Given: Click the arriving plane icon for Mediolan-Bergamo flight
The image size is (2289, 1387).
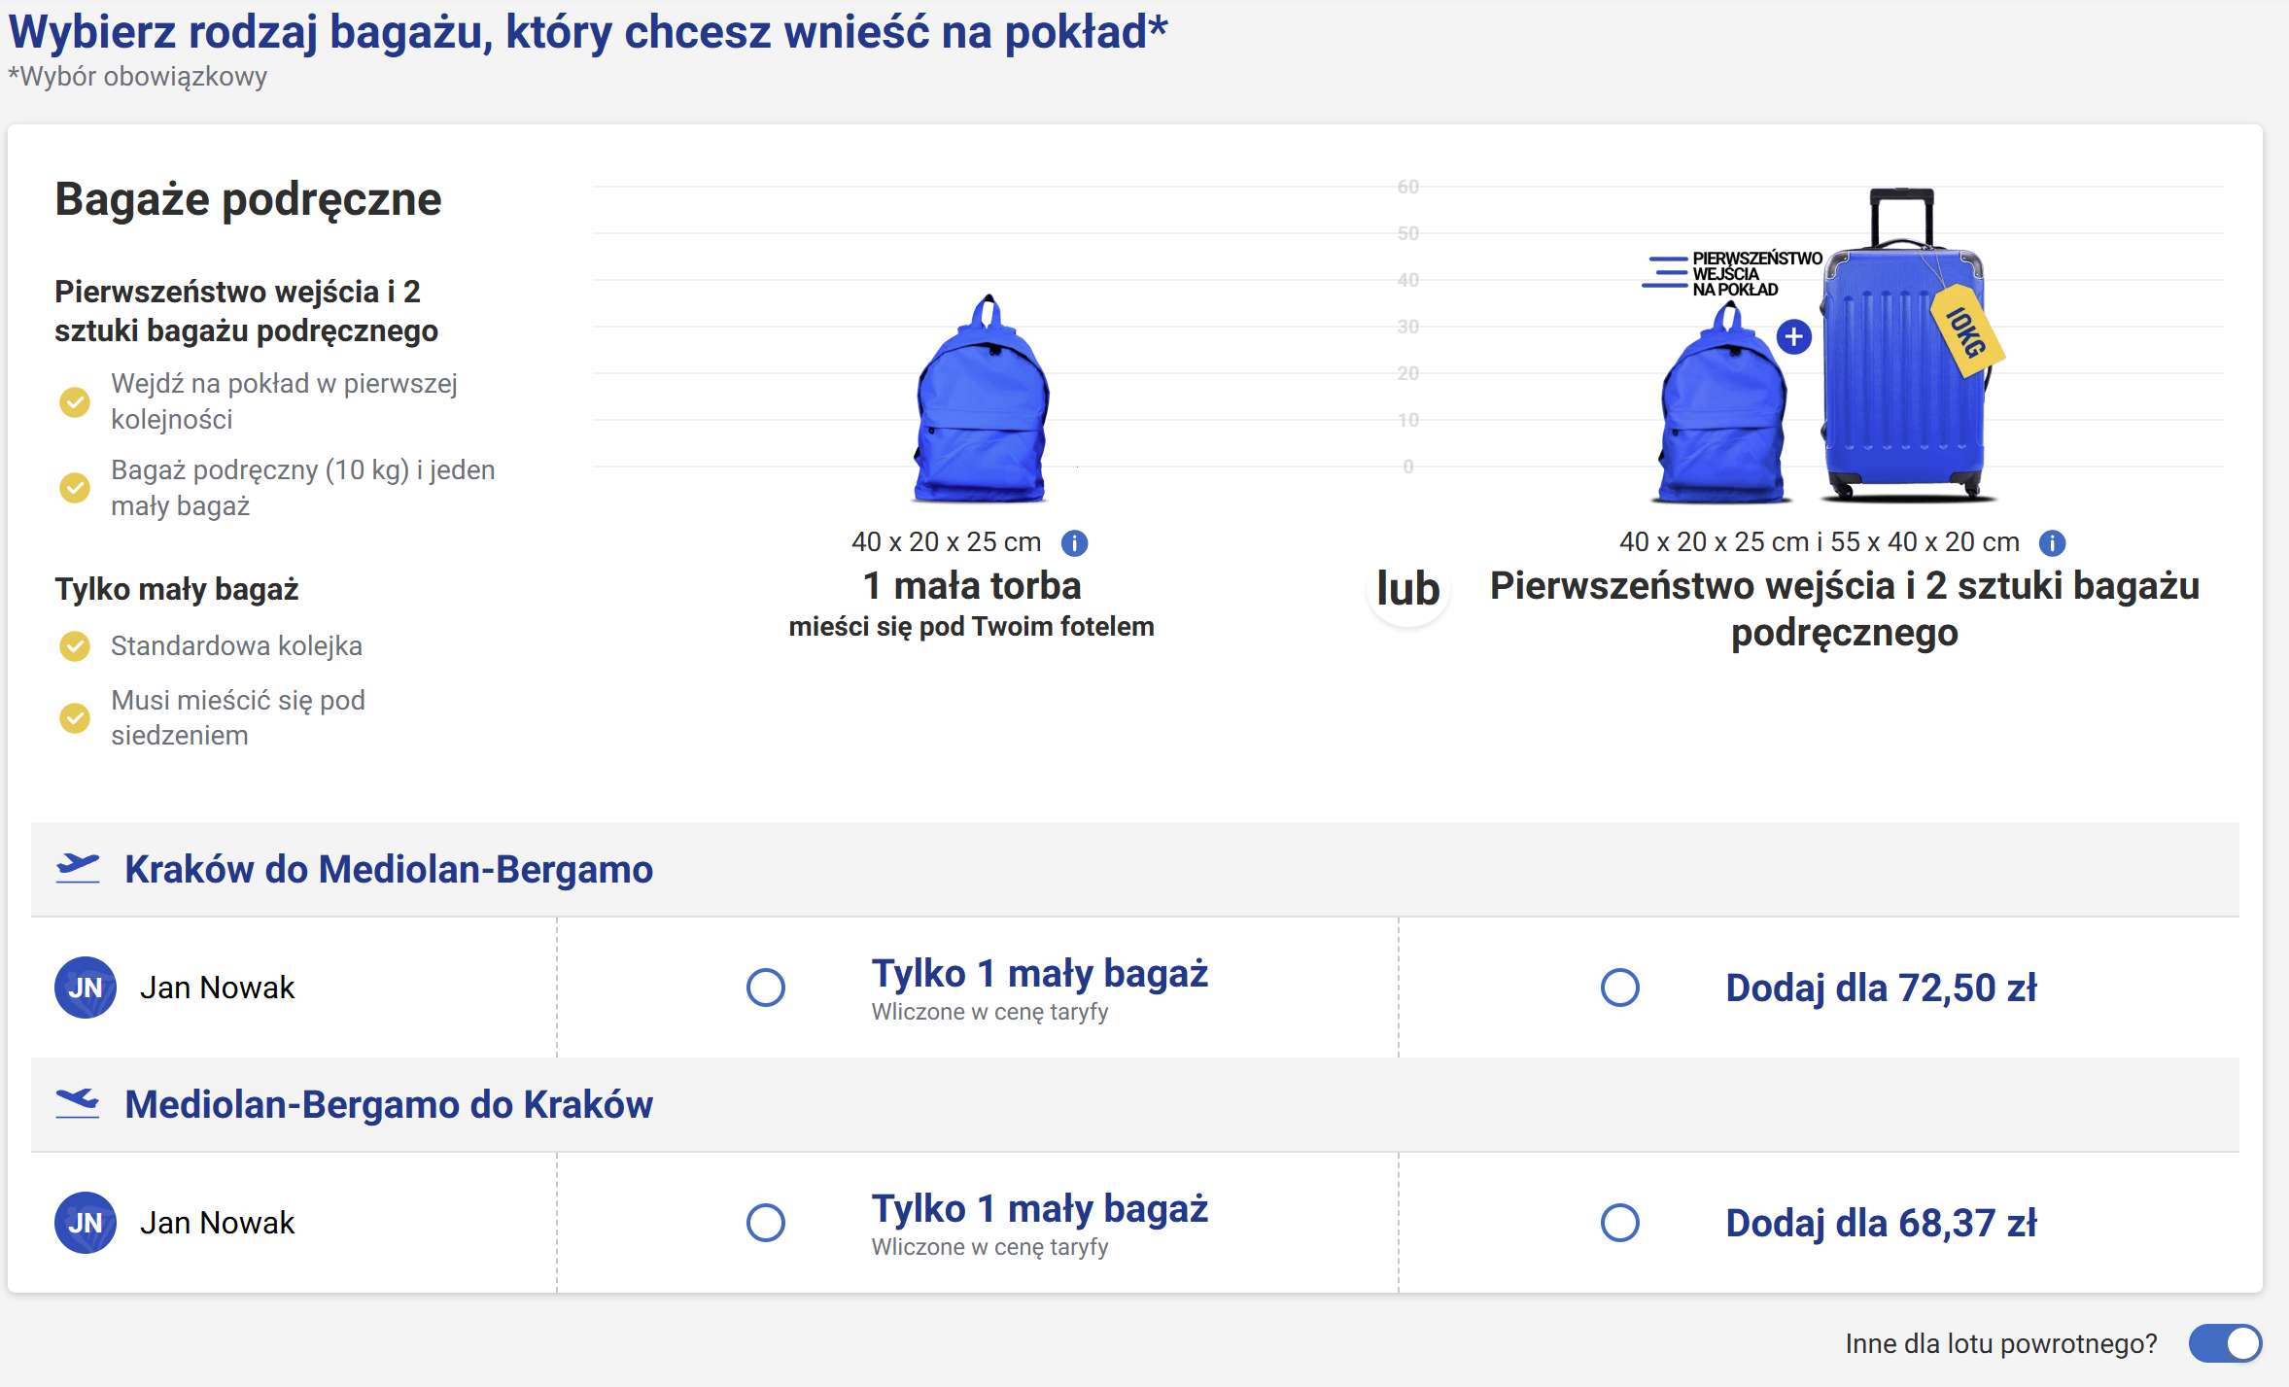Looking at the screenshot, I should tap(78, 1103).
